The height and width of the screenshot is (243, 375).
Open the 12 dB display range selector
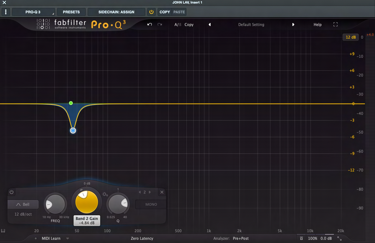(x=351, y=37)
